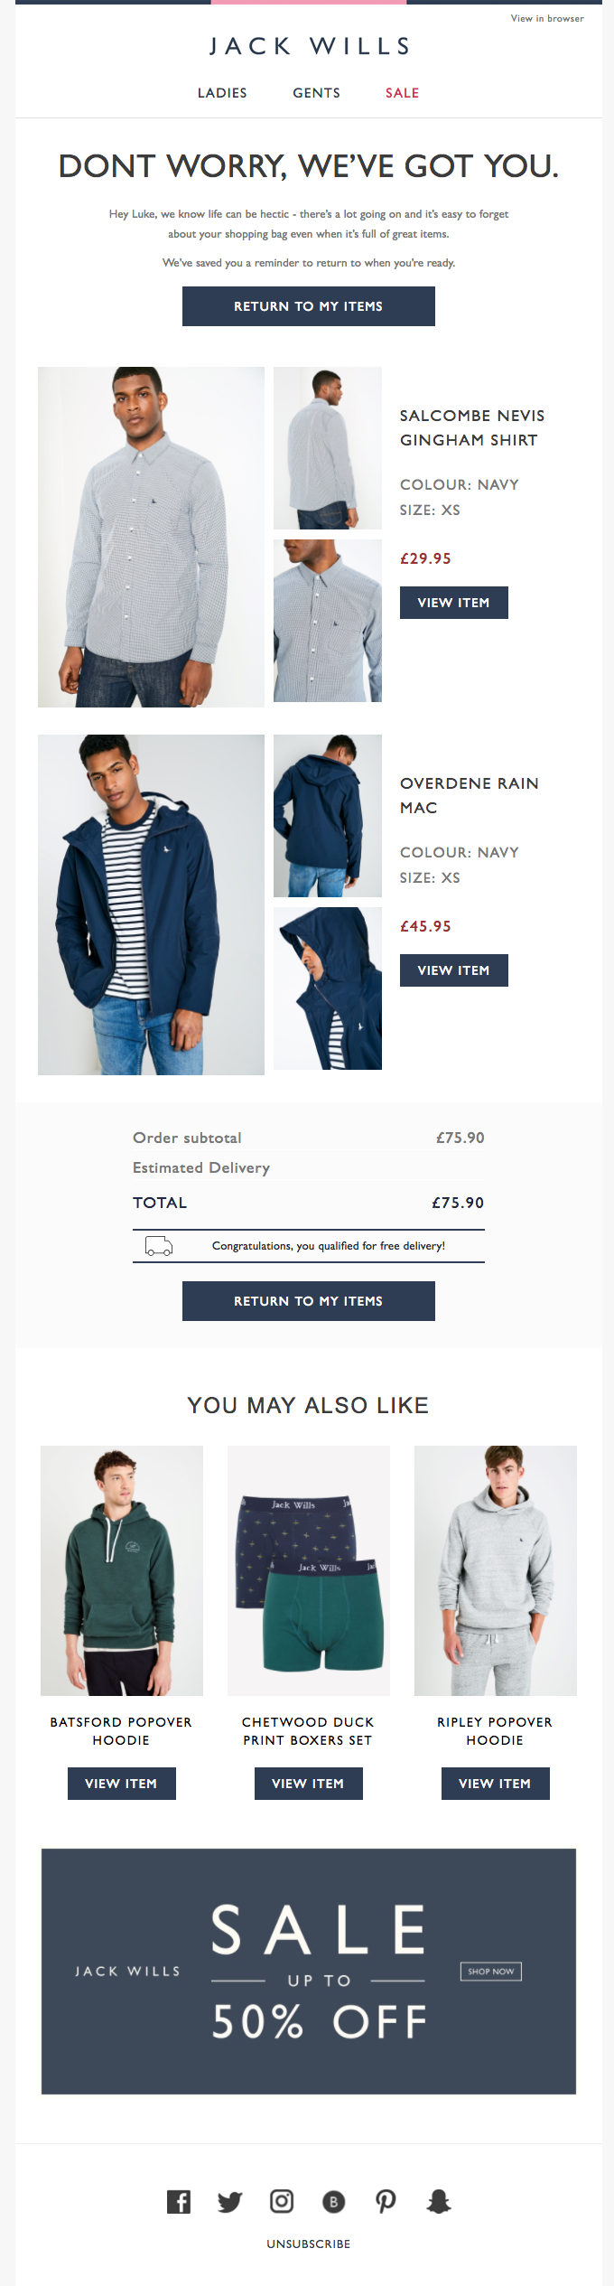
Task: Open the GENTS menu item
Action: tap(315, 93)
